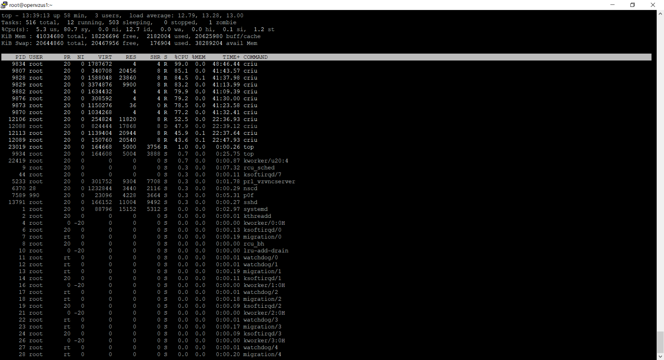Click the scrollbar down arrow
This screenshot has width=664, height=360.
tap(660, 357)
